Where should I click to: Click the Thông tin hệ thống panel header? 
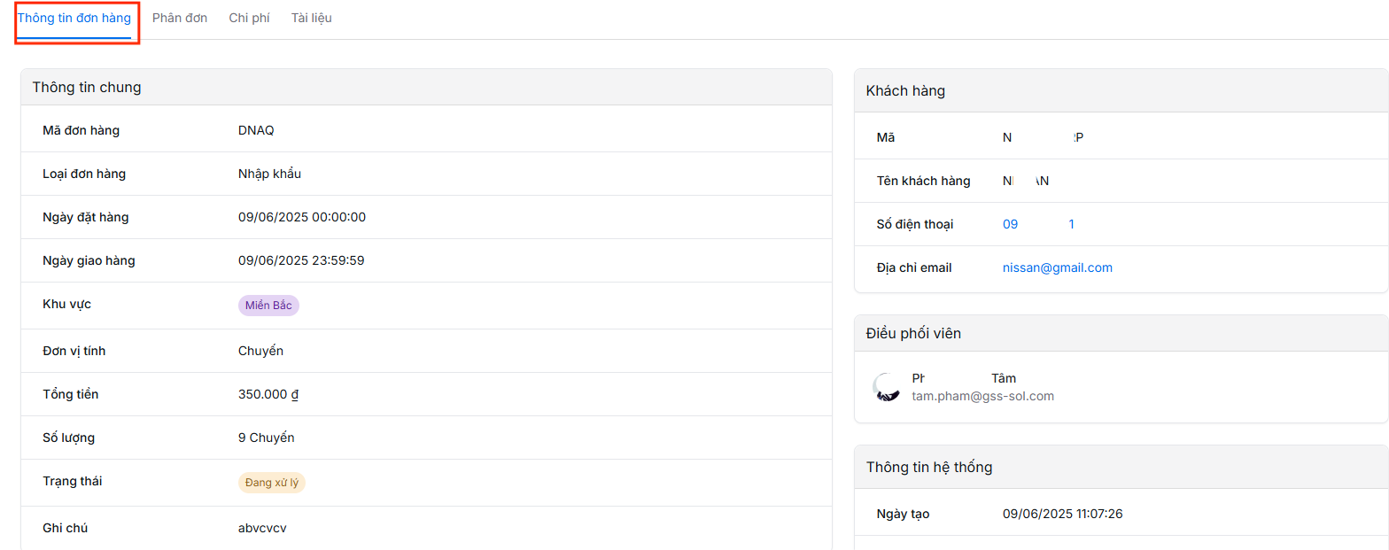tap(928, 467)
